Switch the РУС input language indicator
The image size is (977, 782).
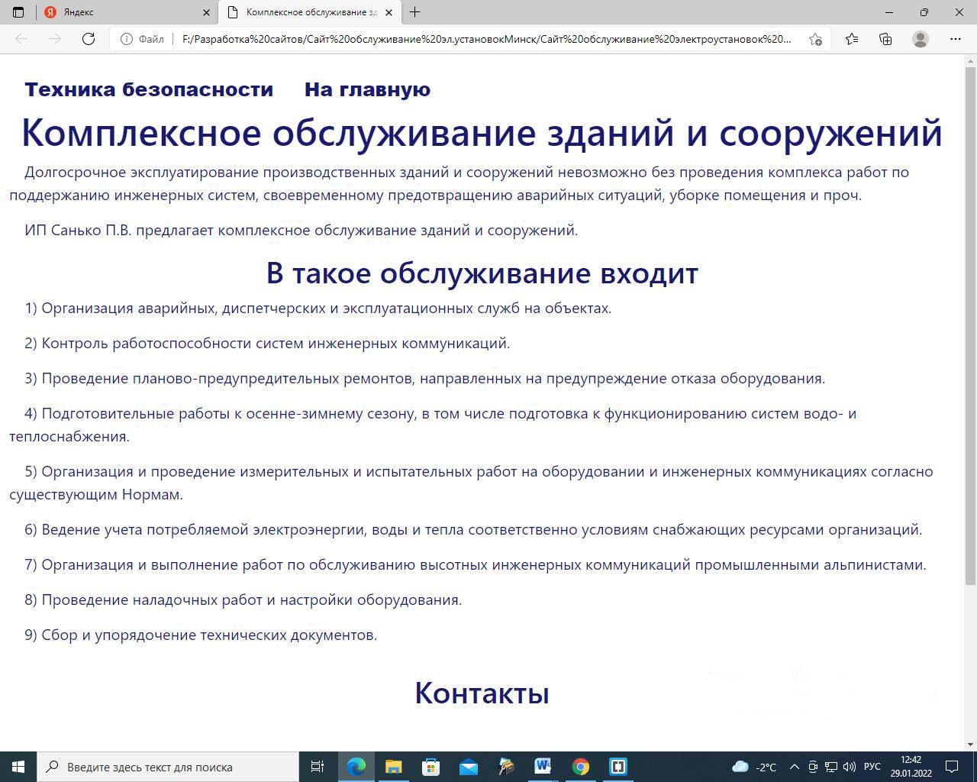(872, 767)
